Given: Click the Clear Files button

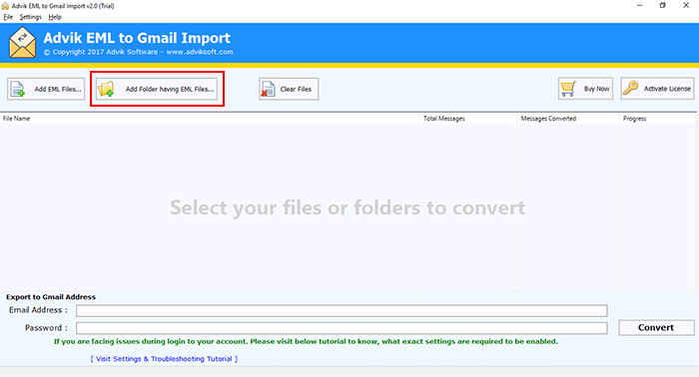Looking at the screenshot, I should (x=289, y=89).
